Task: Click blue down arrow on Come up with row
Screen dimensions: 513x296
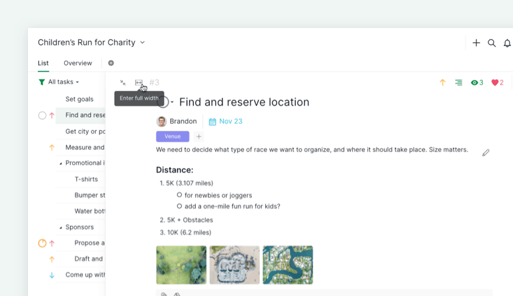Action: point(51,275)
